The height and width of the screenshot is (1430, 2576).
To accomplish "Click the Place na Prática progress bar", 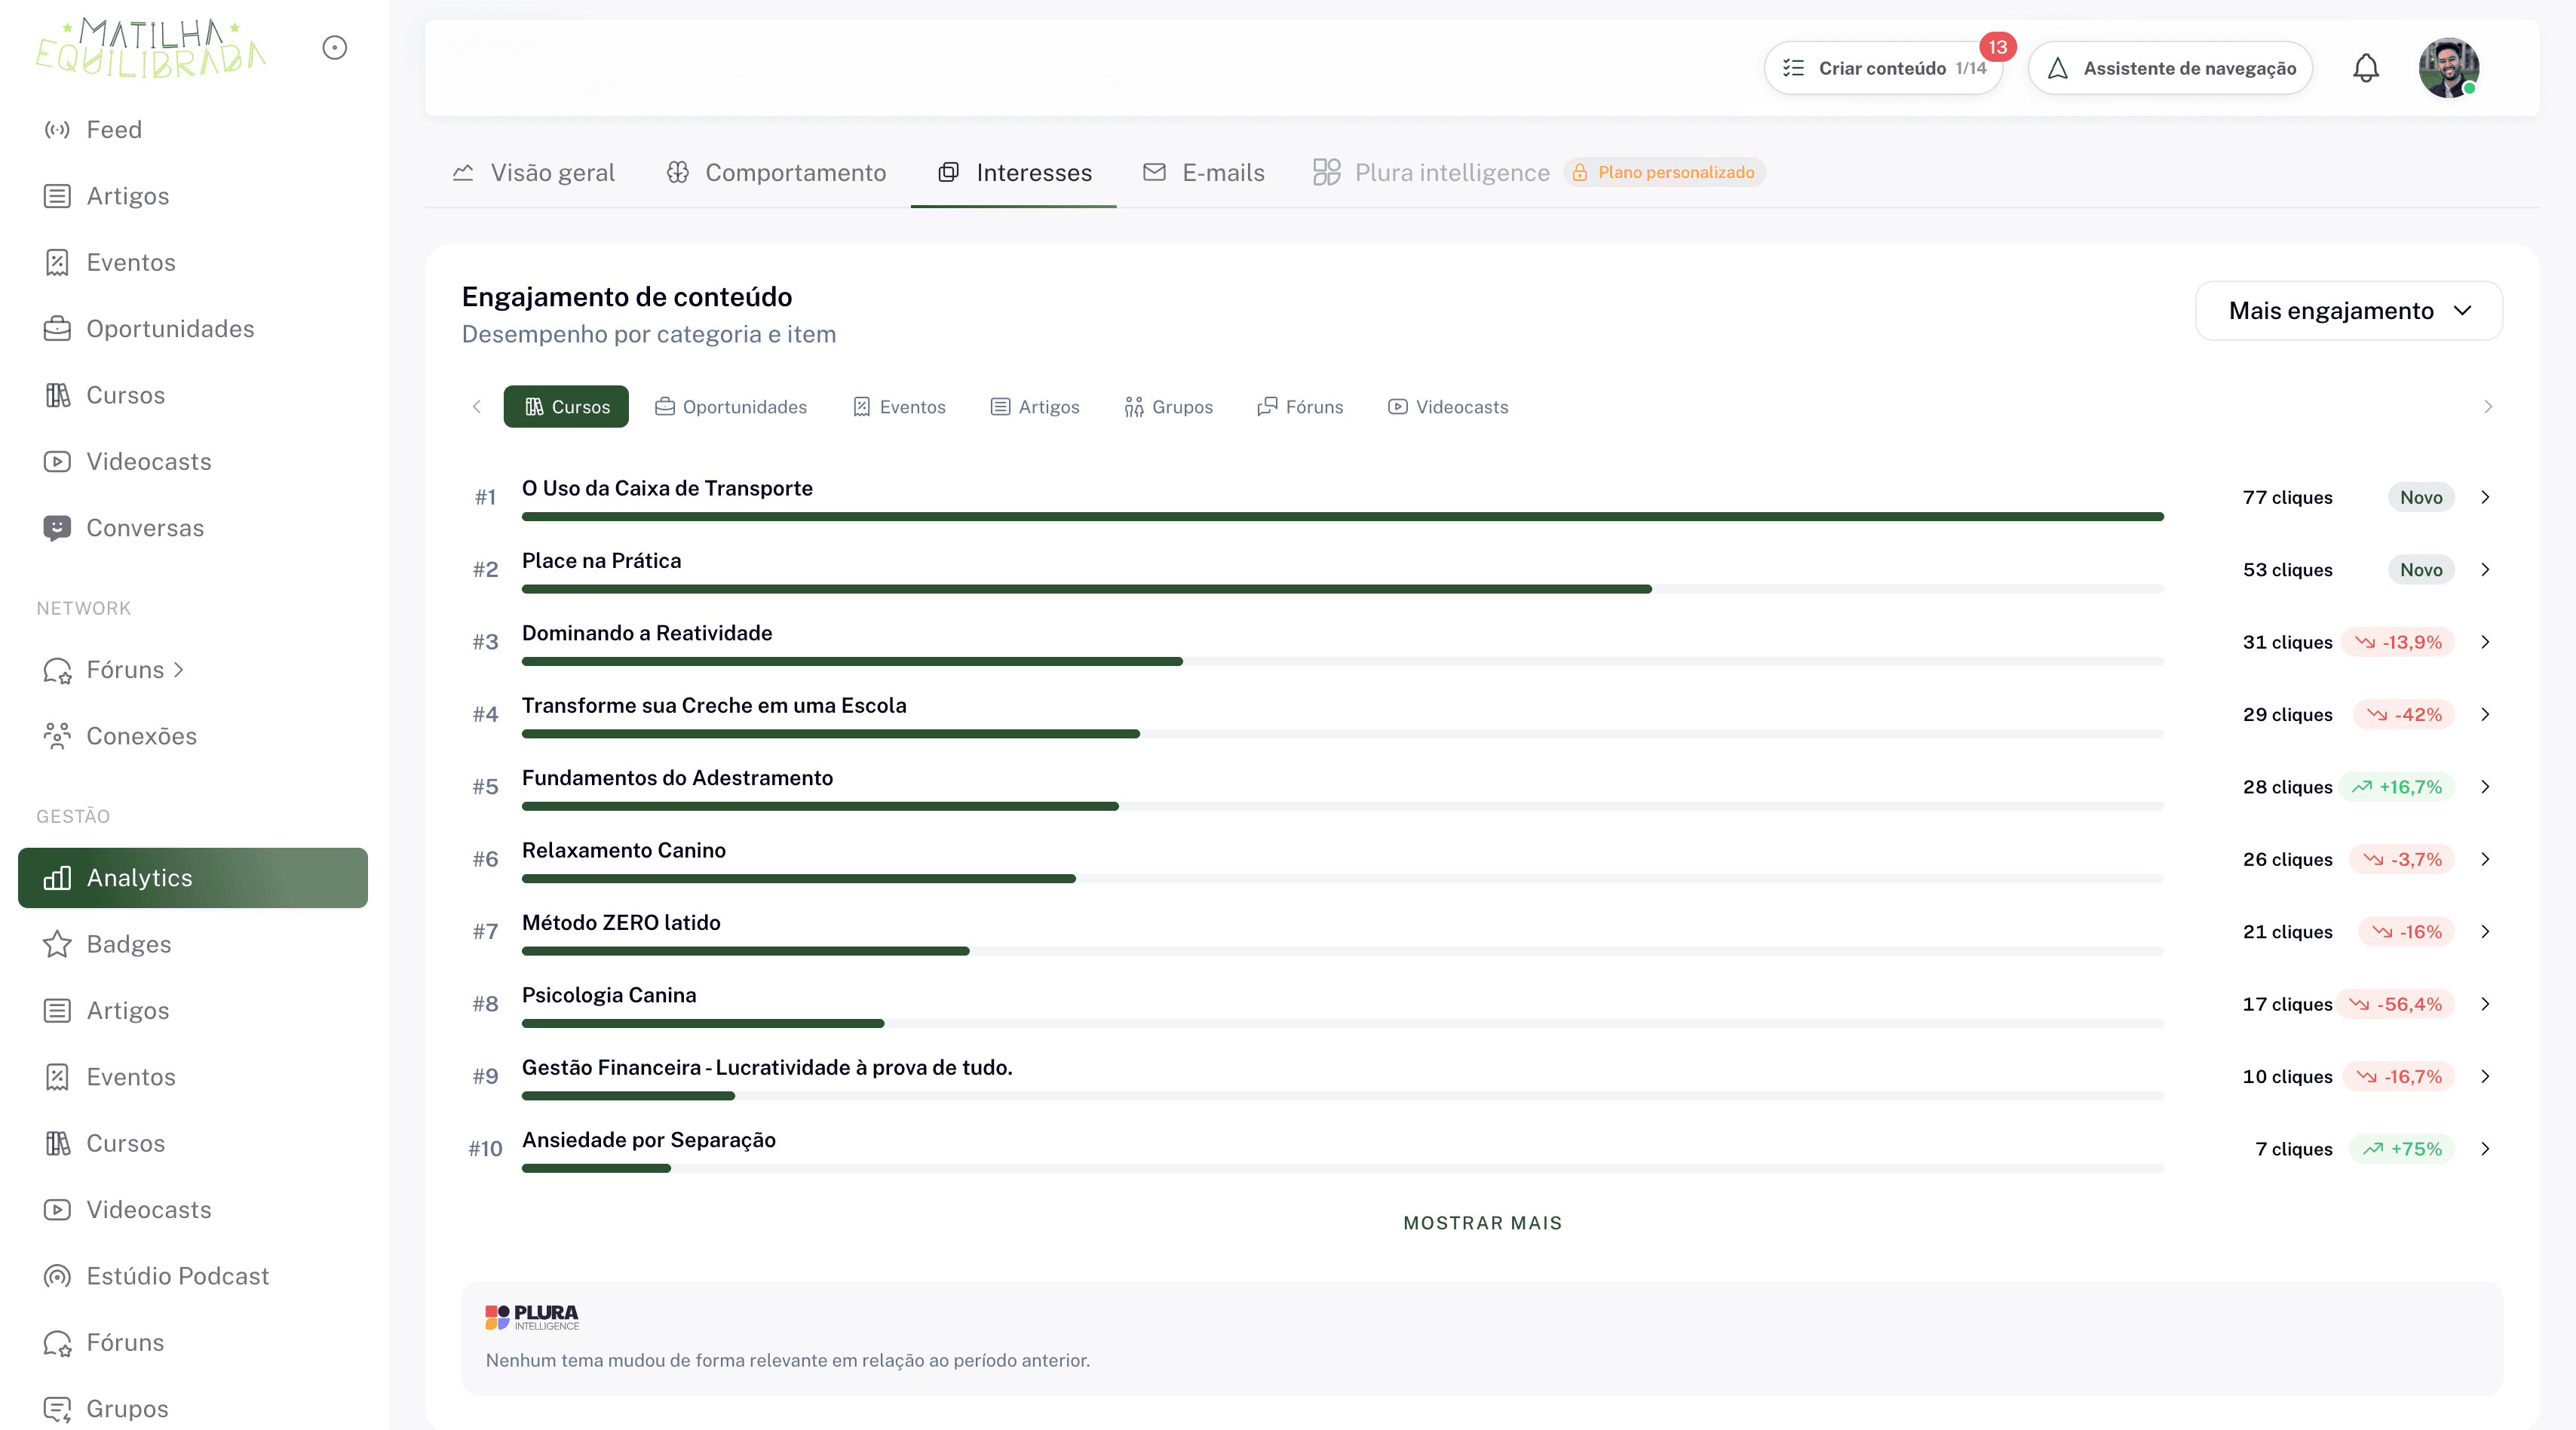I will coord(1342,590).
